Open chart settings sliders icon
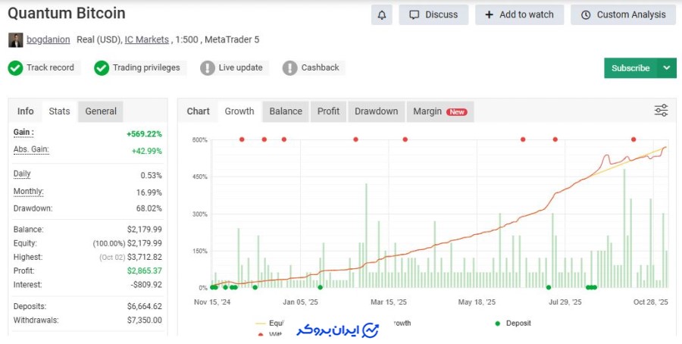682x344 pixels. click(661, 111)
